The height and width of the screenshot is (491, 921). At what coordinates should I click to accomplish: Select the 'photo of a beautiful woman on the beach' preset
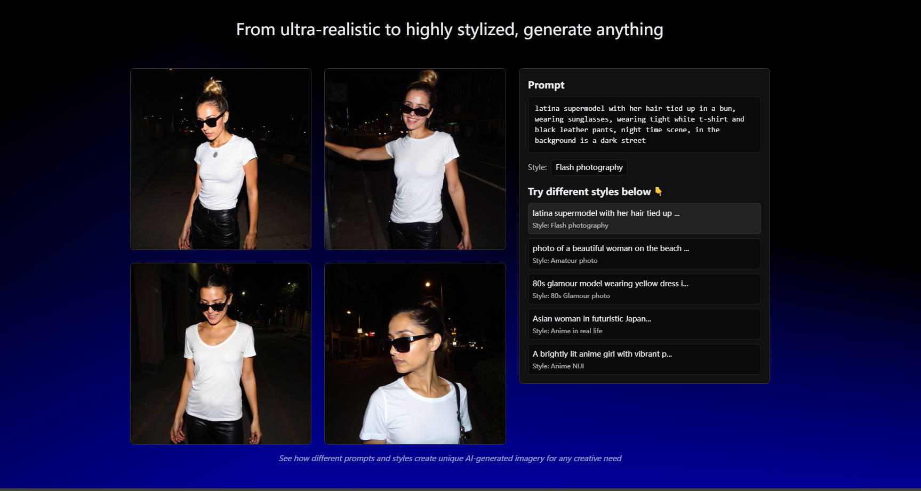tap(644, 253)
